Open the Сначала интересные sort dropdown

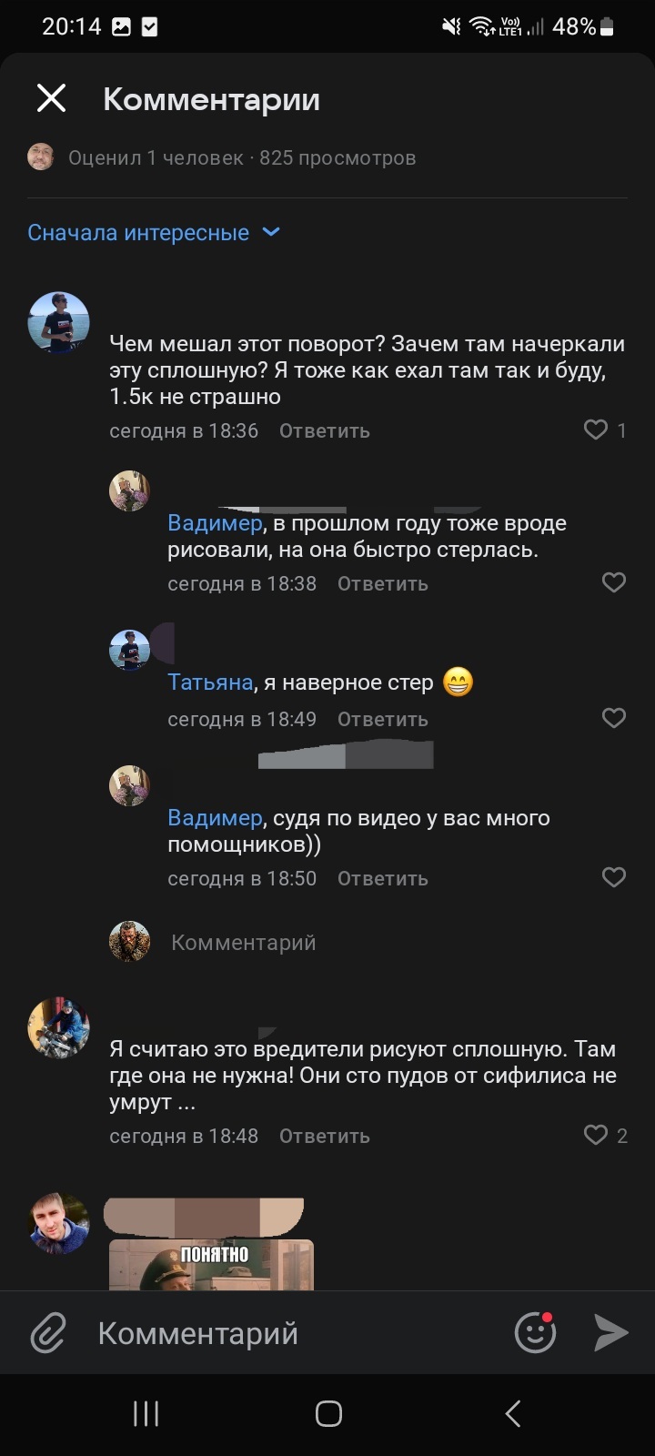[x=153, y=233]
